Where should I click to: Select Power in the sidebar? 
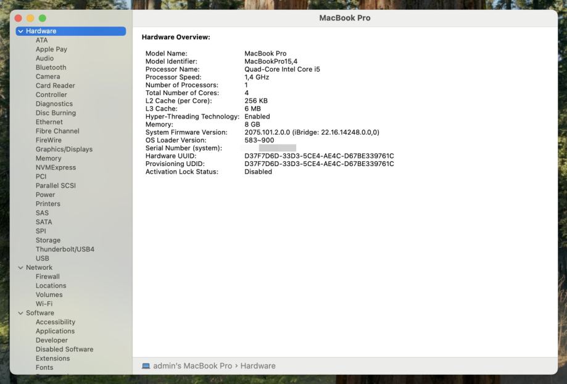tap(45, 194)
